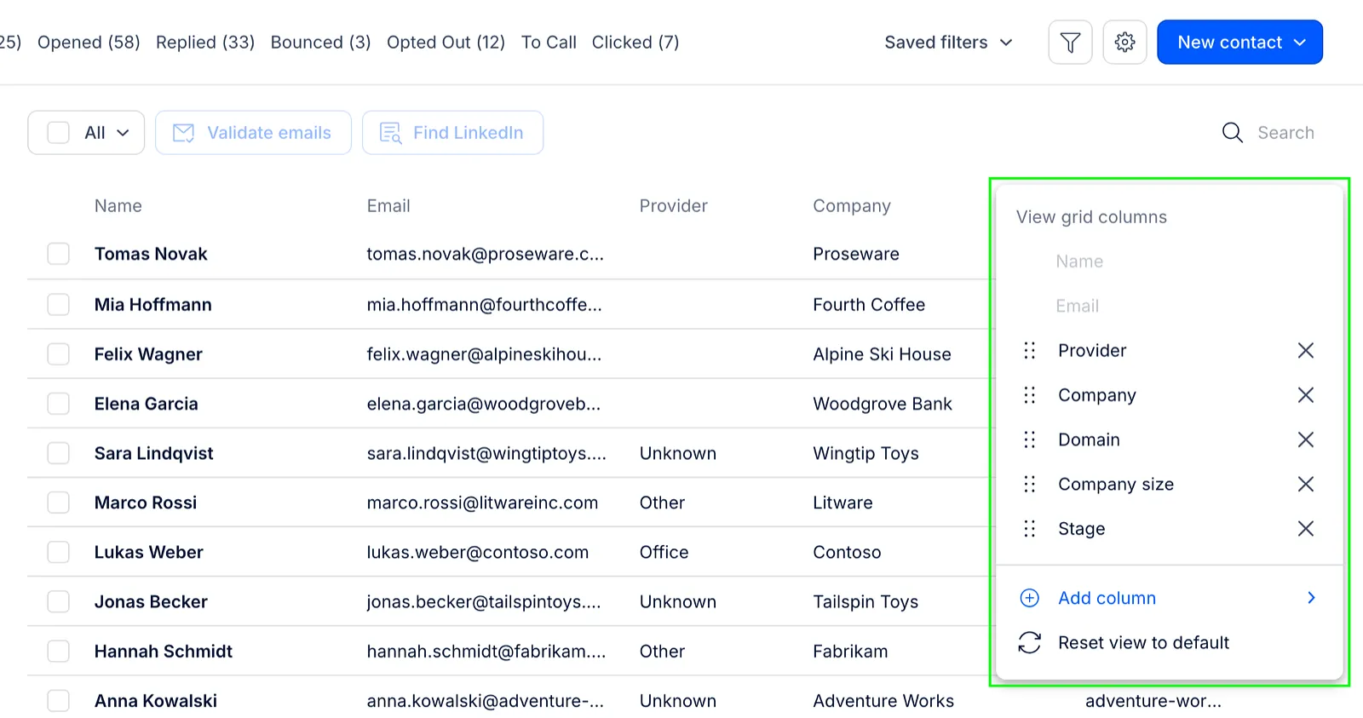Remove the Provider column with its X
This screenshot has width=1363, height=718.
click(x=1305, y=350)
